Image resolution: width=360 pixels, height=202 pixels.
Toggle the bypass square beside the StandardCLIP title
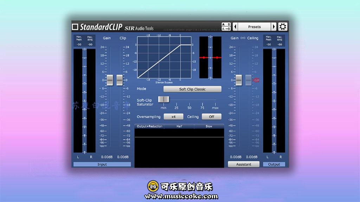tap(75, 27)
